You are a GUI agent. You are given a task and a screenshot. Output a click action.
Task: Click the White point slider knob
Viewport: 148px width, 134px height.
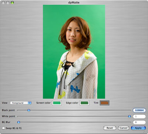(129, 116)
